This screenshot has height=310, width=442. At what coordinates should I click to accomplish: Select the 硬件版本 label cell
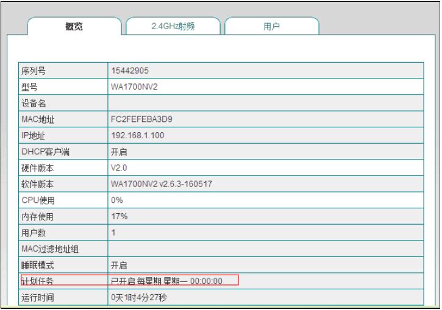pos(63,168)
